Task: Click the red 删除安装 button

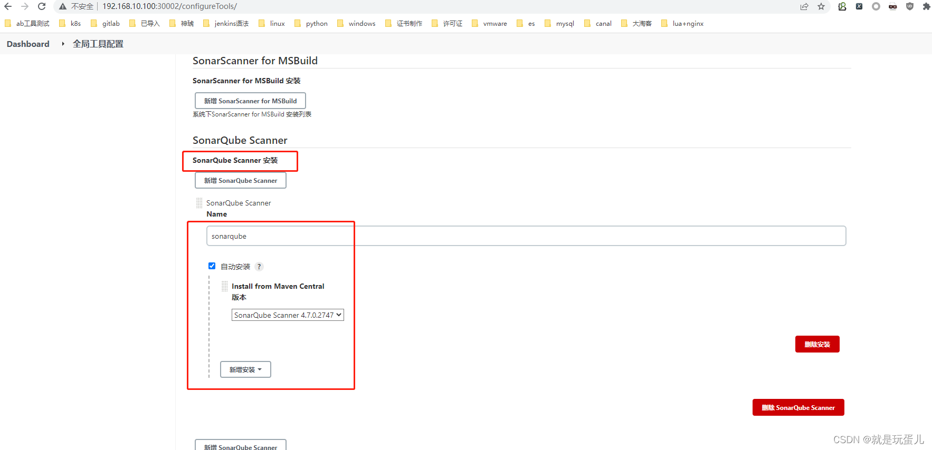Action: coord(817,344)
